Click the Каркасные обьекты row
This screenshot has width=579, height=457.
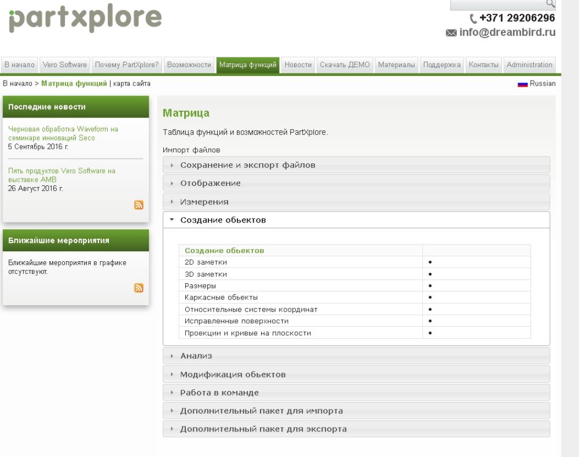[355, 297]
